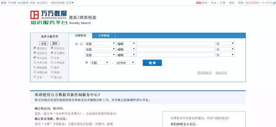Click the 选择文献类型 panel title
276x127 pixels.
pyautogui.click(x=50, y=37)
